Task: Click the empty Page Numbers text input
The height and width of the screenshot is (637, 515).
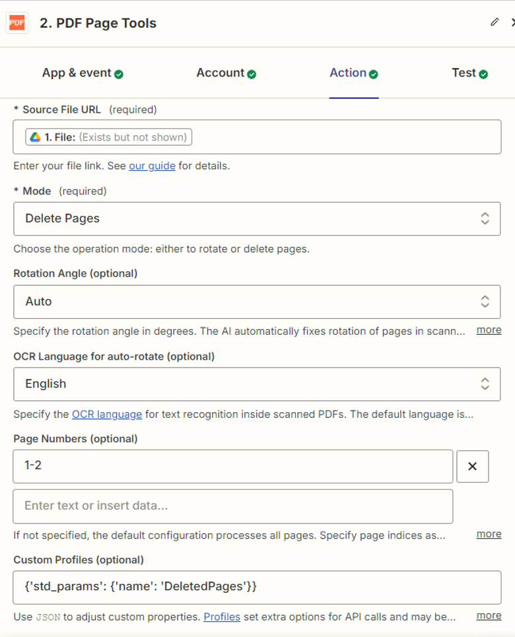Action: coord(233,506)
